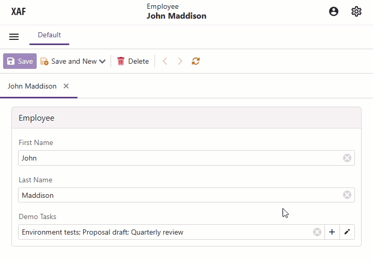Focus the First Name input field
Image resolution: width=373 pixels, height=261 pixels.
coord(176,158)
